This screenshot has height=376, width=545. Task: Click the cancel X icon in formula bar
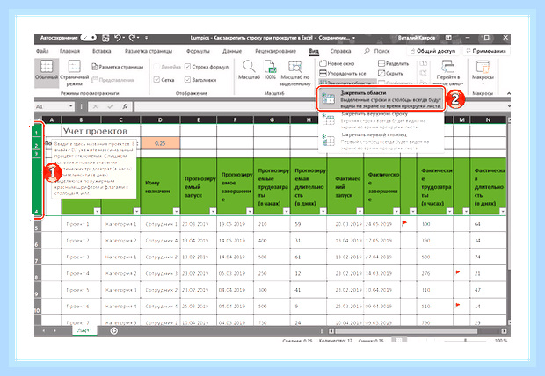95,106
